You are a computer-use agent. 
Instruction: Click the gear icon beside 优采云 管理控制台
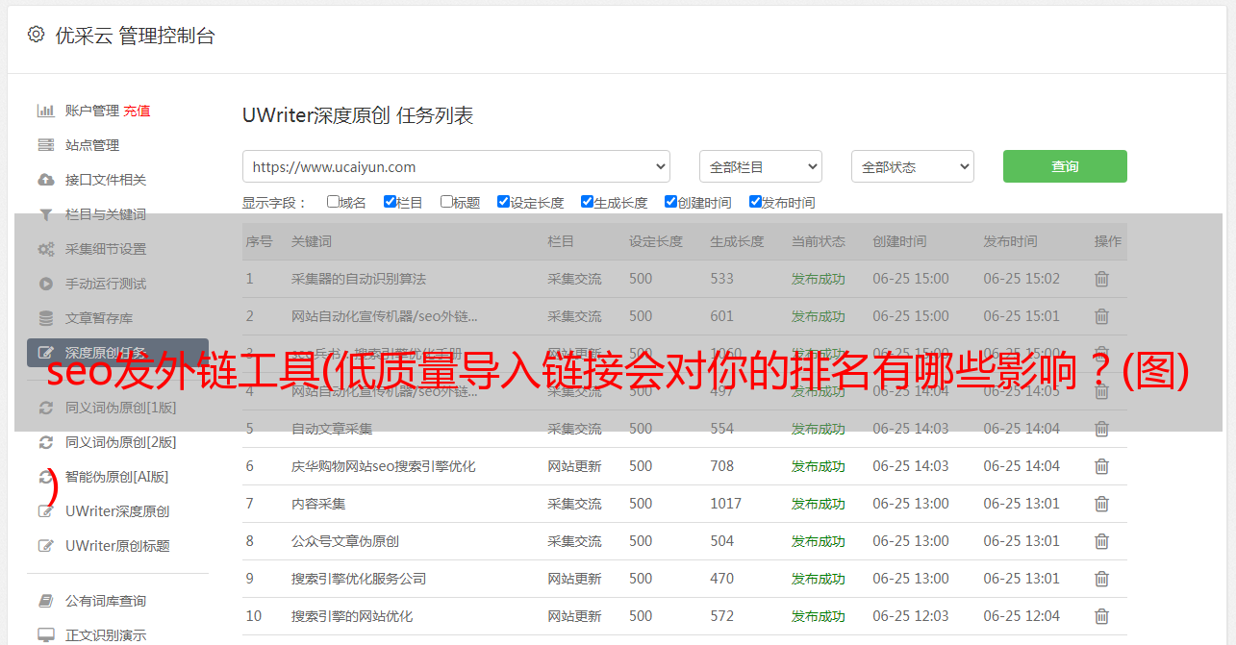[x=36, y=35]
